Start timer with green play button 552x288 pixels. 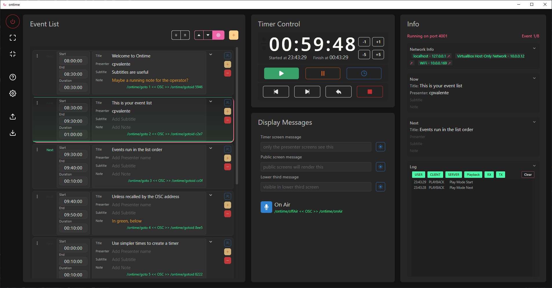(282, 73)
